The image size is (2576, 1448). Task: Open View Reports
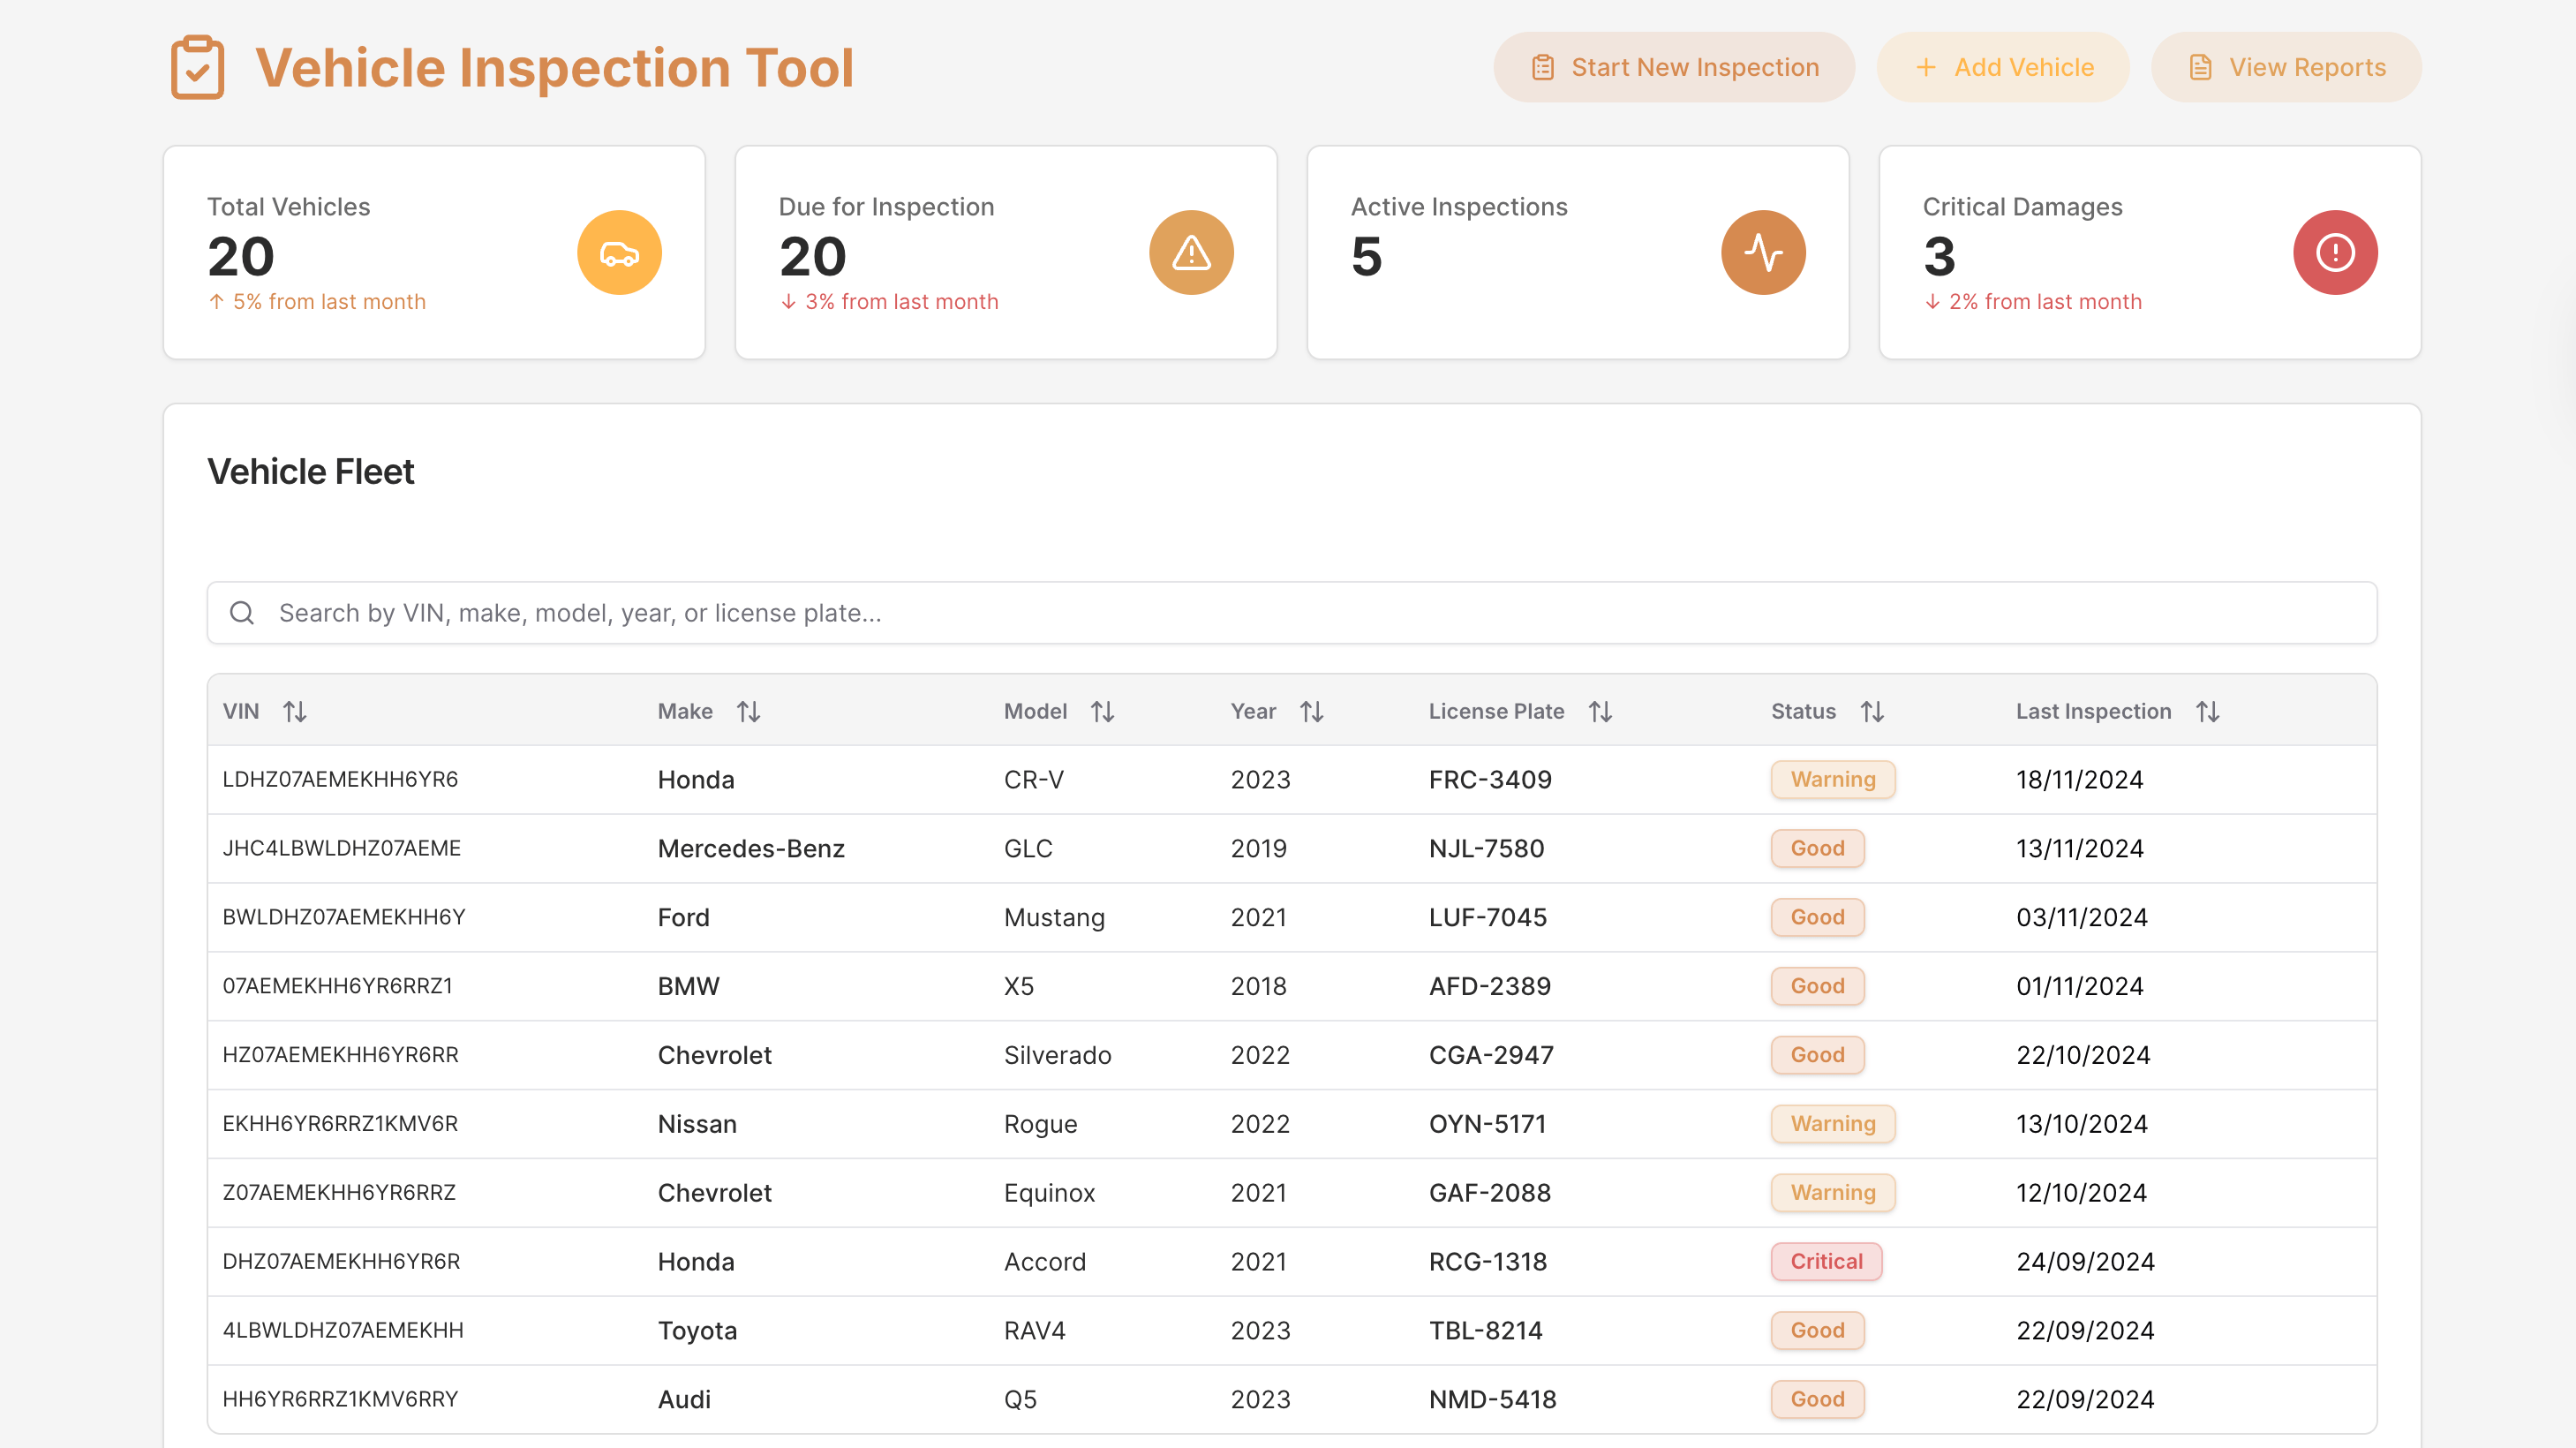[2285, 67]
